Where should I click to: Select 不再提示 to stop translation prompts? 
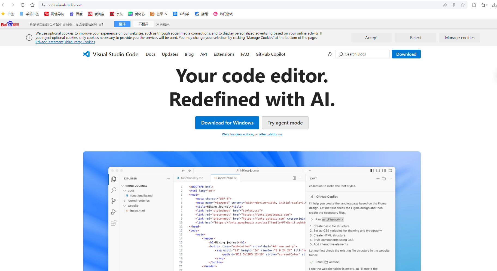point(163,24)
